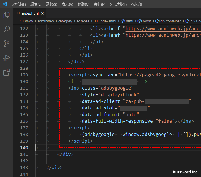Click the category breadcrumb segment
The height and width of the screenshot is (177, 201).
coord(65,21)
